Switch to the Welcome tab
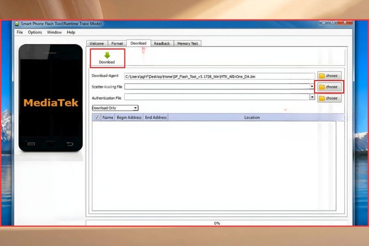369x246 pixels. tap(97, 43)
